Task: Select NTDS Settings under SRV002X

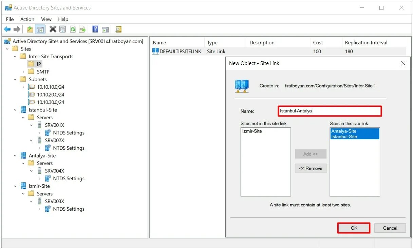Action: click(x=69, y=148)
